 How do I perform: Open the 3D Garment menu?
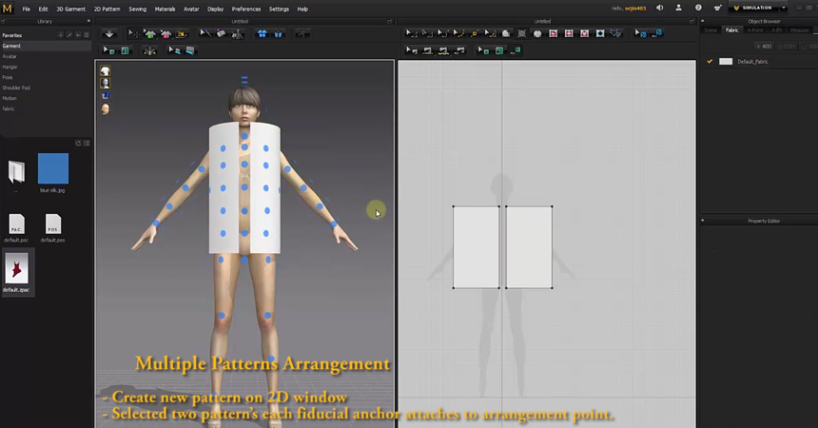70,9
